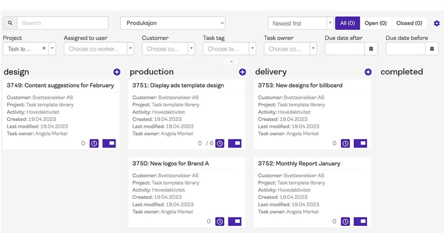
Task: Click 'Created: 19.04.2023' on task 3751
Action: pos(157,119)
